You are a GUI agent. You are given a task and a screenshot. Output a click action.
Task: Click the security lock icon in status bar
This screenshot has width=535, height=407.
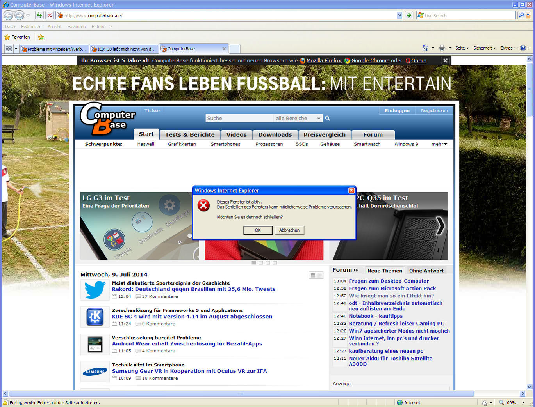pos(484,403)
